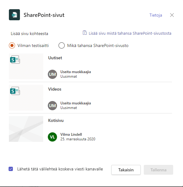Viewport: 183px width, 187px height.
Task: Click the SharePoint icon in Videos thumbnail
Action: point(15,91)
